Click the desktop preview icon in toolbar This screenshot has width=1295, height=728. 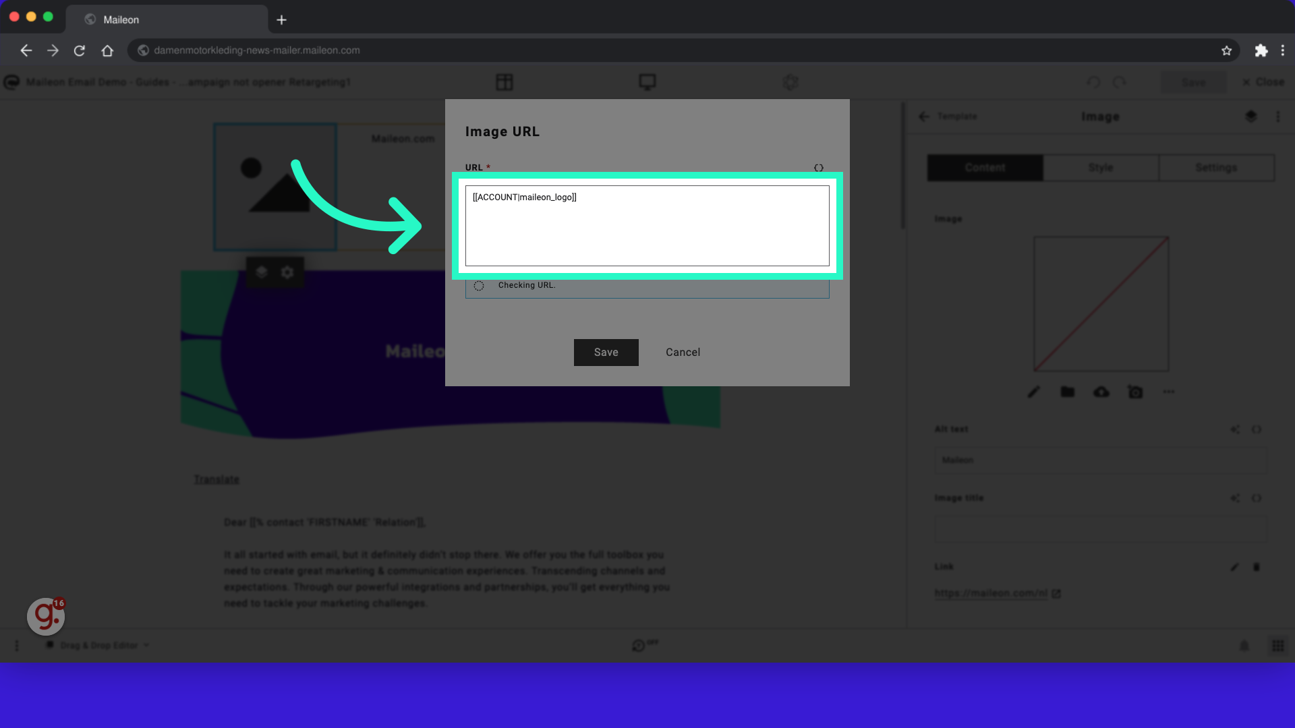coord(647,82)
